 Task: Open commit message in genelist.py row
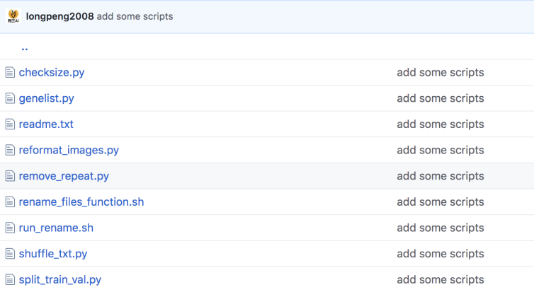coord(441,98)
